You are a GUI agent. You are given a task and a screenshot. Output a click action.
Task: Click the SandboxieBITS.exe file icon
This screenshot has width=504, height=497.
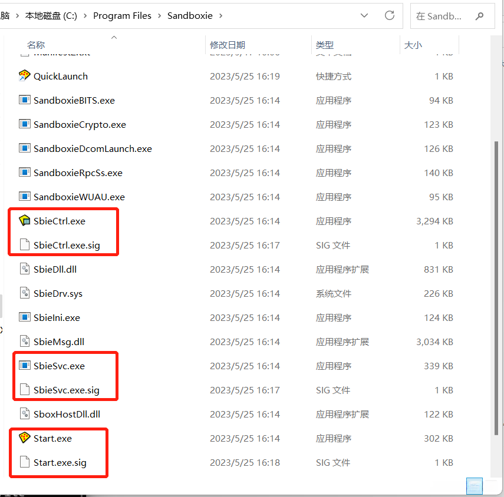[x=24, y=100]
